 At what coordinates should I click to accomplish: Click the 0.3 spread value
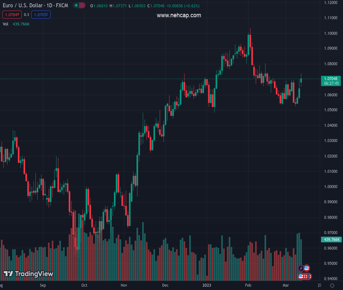click(x=26, y=15)
